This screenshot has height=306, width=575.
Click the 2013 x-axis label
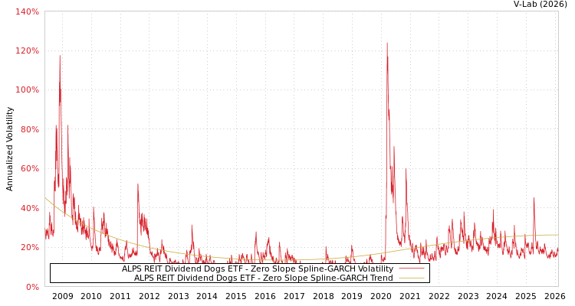click(x=178, y=296)
